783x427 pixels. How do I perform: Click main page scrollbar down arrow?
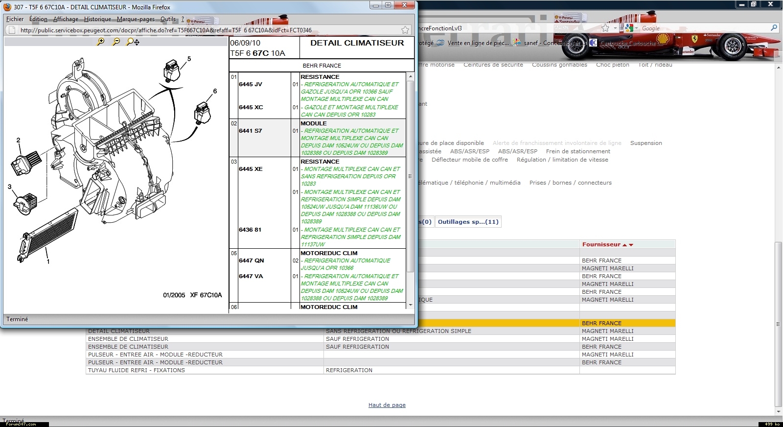779,412
